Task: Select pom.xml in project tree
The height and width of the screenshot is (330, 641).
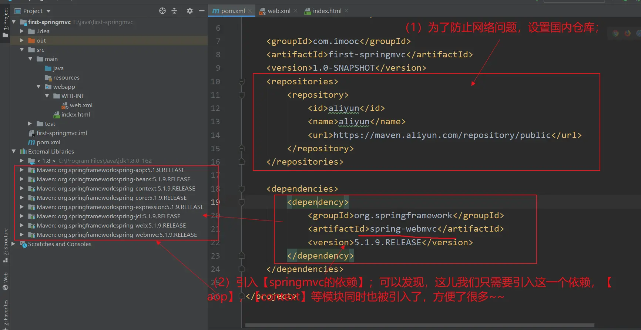Action: (48, 142)
